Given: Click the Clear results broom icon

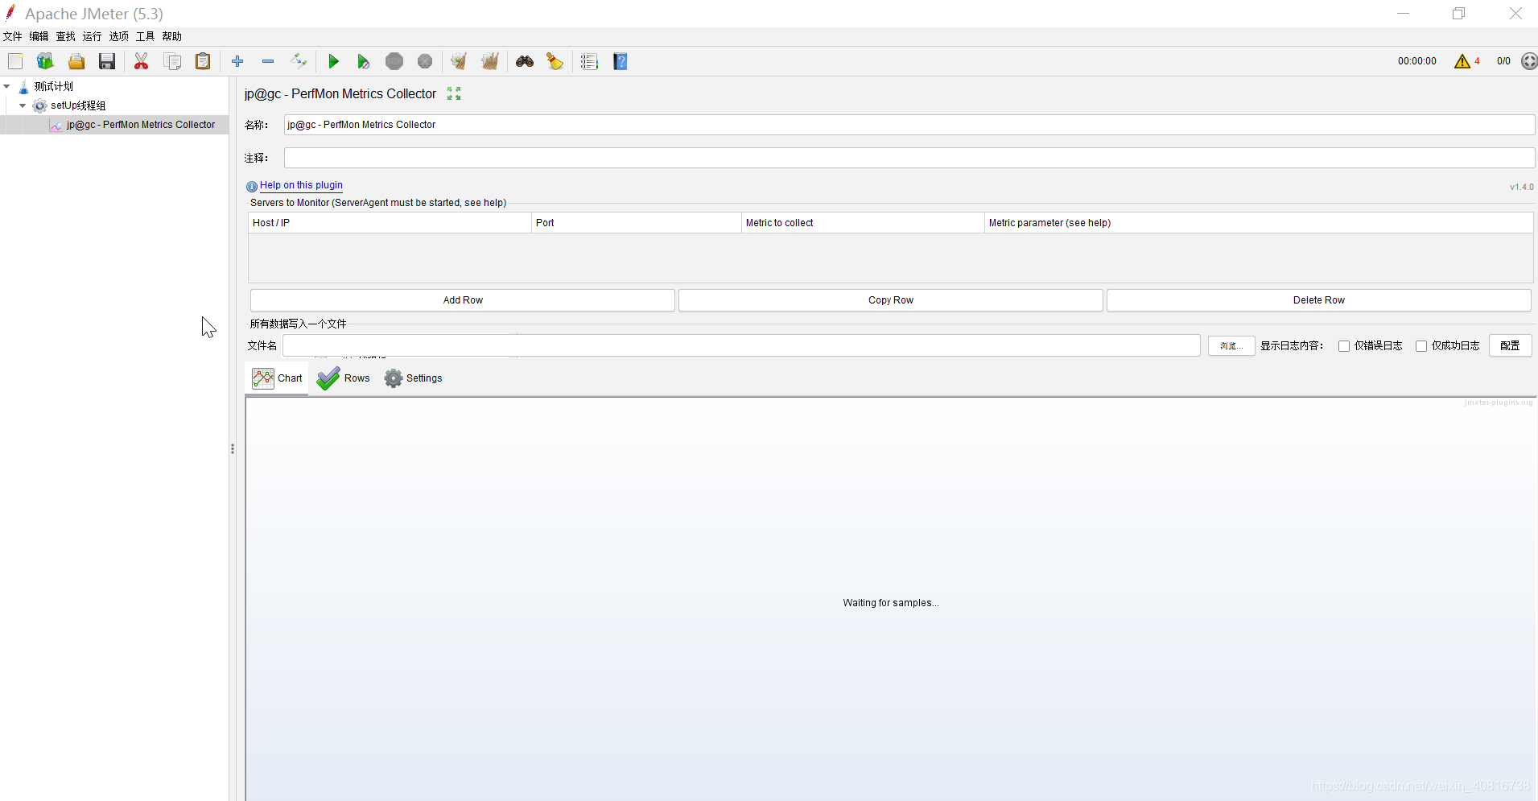Looking at the screenshot, I should click(x=459, y=61).
